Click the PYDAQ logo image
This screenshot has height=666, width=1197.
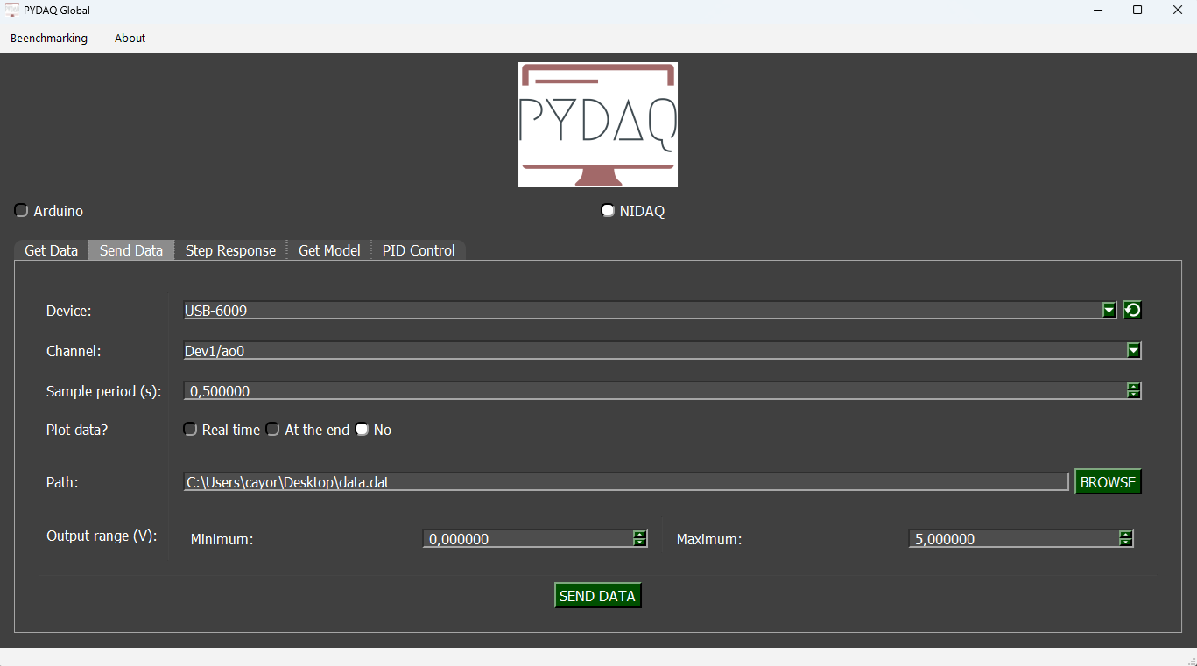point(597,124)
